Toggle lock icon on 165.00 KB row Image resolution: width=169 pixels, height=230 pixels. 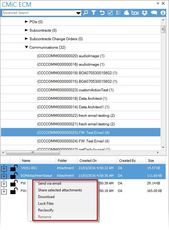pos(14,191)
